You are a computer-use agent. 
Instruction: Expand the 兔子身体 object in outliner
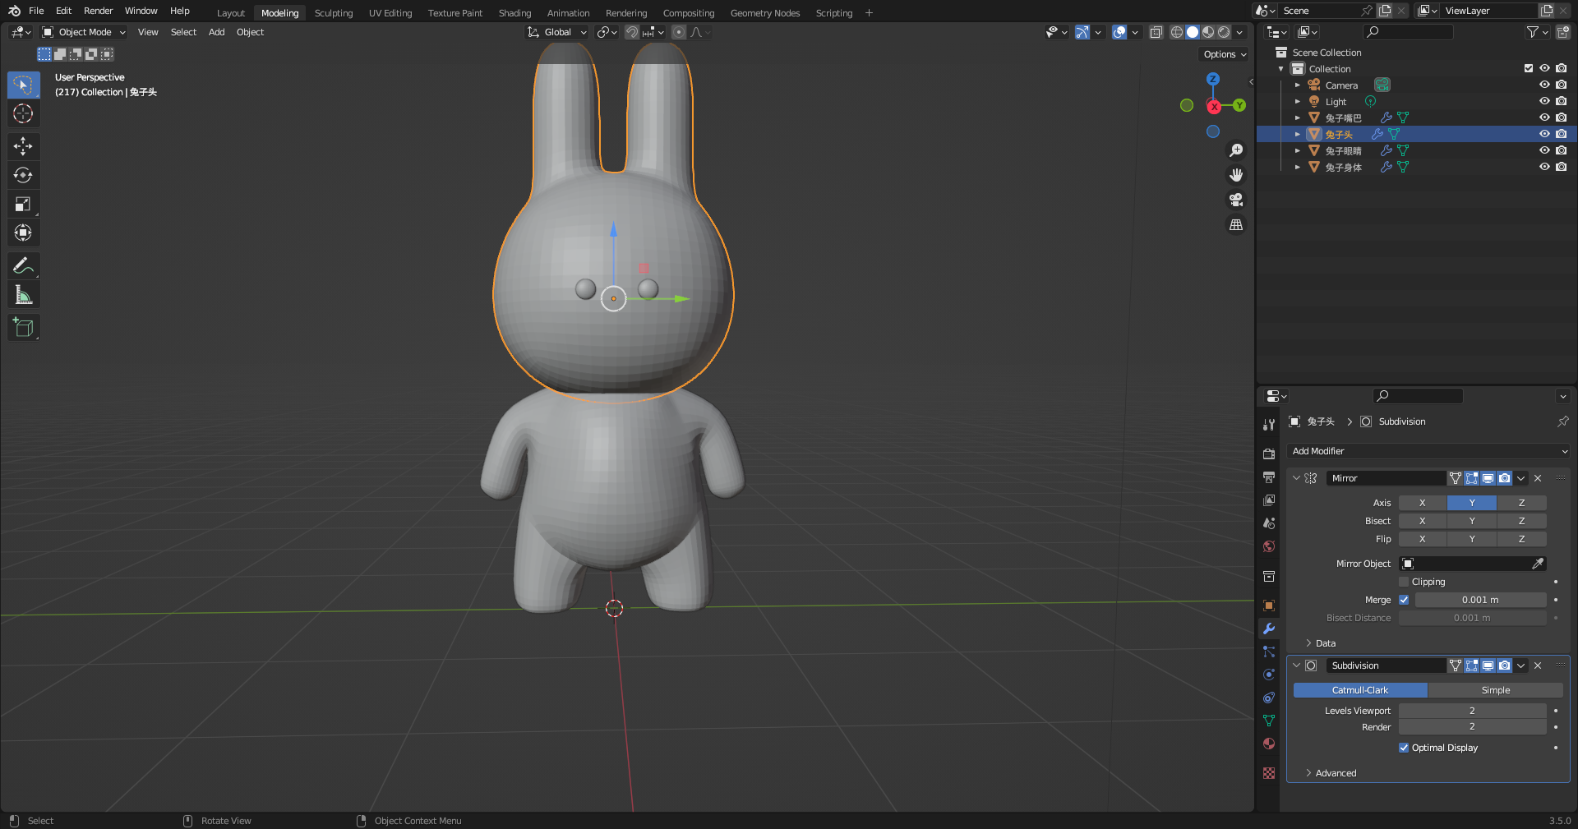coord(1298,167)
